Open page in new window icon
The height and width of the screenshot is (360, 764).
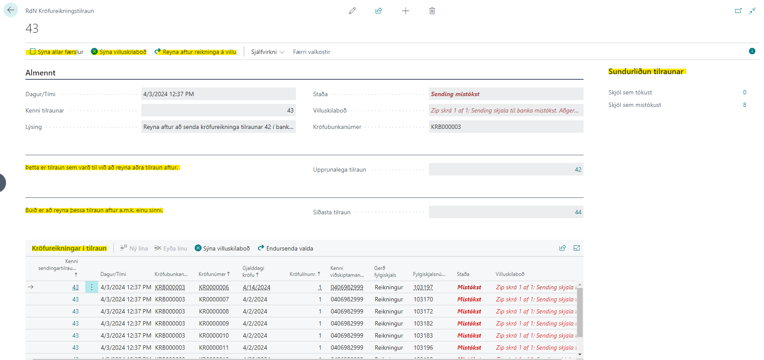[738, 11]
